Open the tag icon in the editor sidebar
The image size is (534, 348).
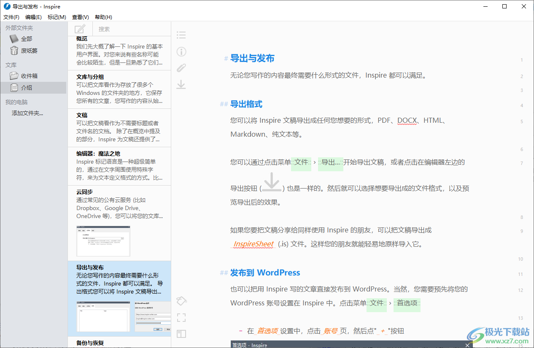point(181,301)
